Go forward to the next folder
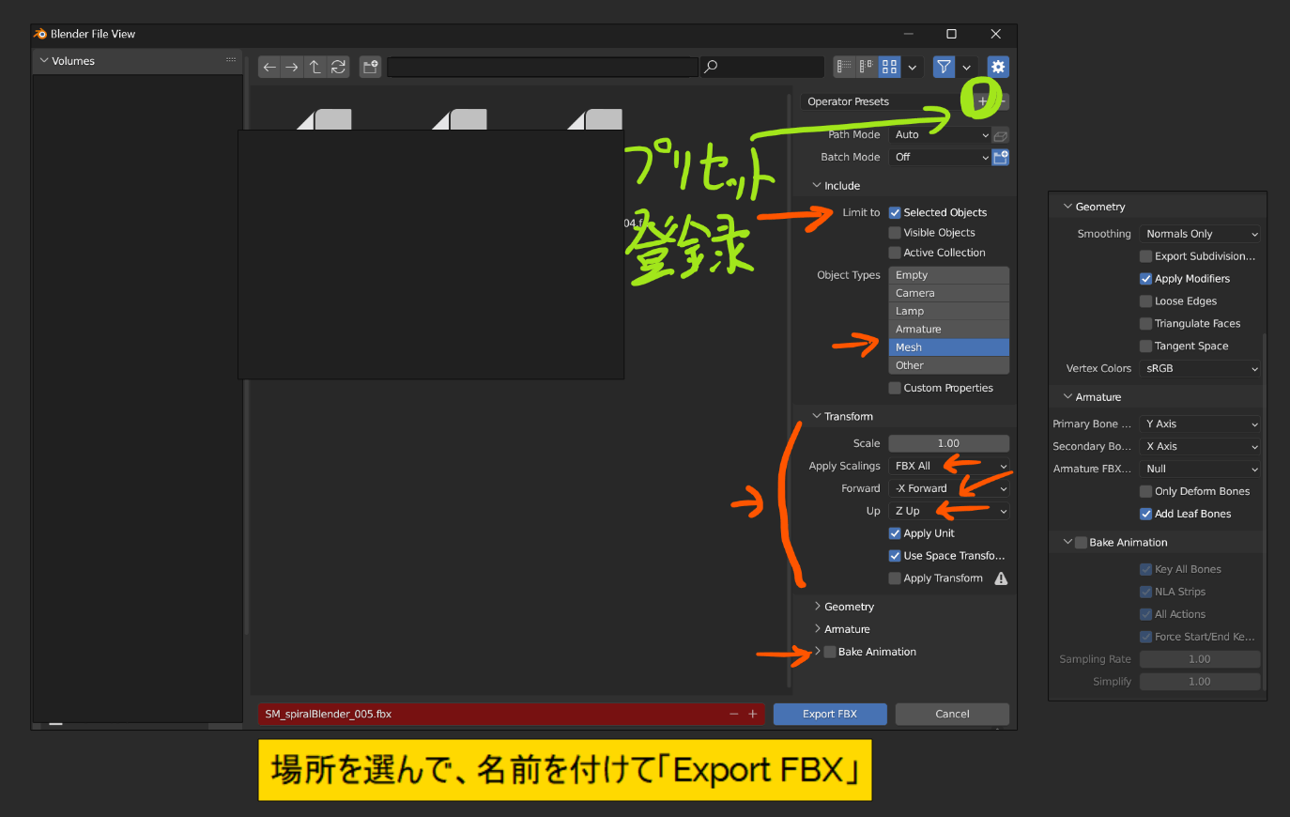The height and width of the screenshot is (817, 1290). [x=292, y=67]
